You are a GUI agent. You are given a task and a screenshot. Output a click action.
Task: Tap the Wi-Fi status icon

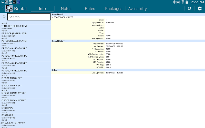pos(183,2)
